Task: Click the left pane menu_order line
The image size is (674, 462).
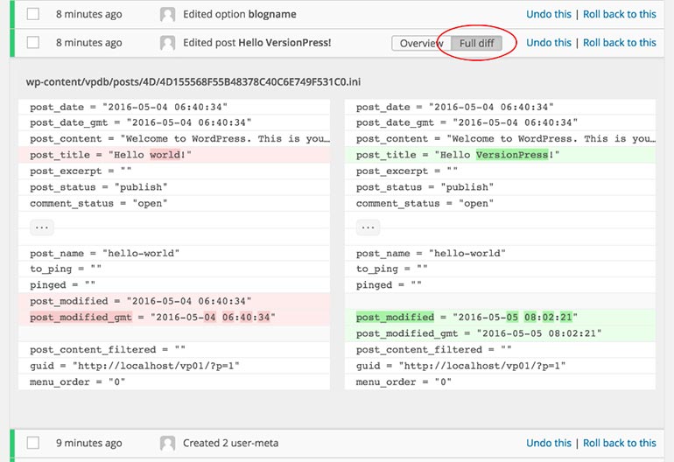Action: tap(174, 382)
